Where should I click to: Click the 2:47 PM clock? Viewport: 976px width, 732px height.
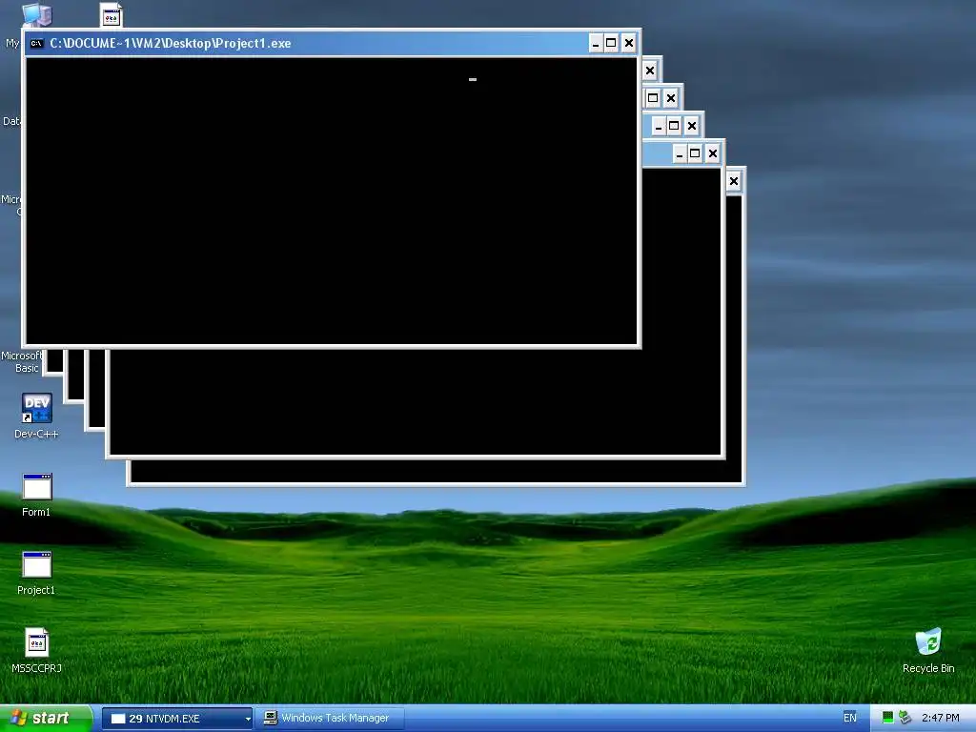click(941, 719)
